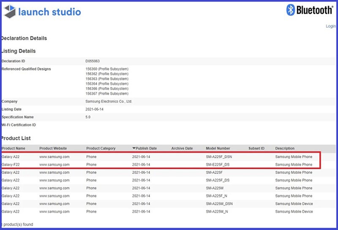Open www.samsung.com link for Galaxy-F22
This screenshot has height=230, width=338.
(54, 165)
